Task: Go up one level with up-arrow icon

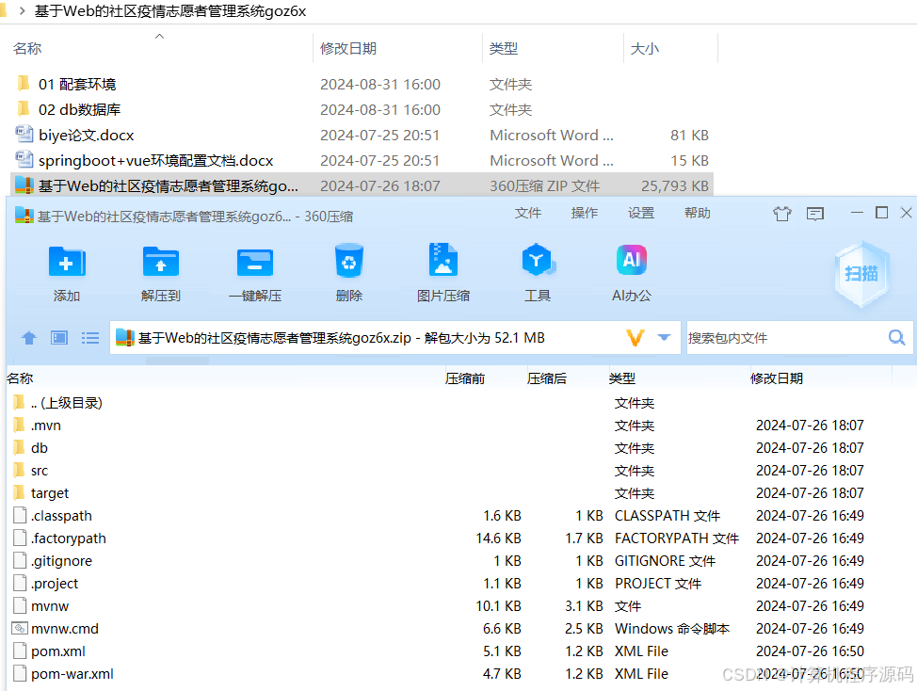Action: click(28, 338)
